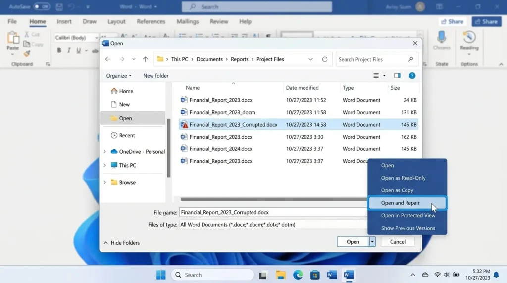
Task: Go up one folder level arrow
Action: [145, 59]
